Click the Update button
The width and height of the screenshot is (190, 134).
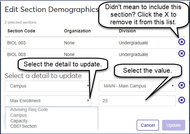tap(174, 125)
